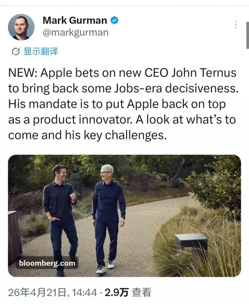Screen dimensions: 249x304
Task: Click the translate icon beside 显示翻译
Action: pyautogui.click(x=15, y=51)
